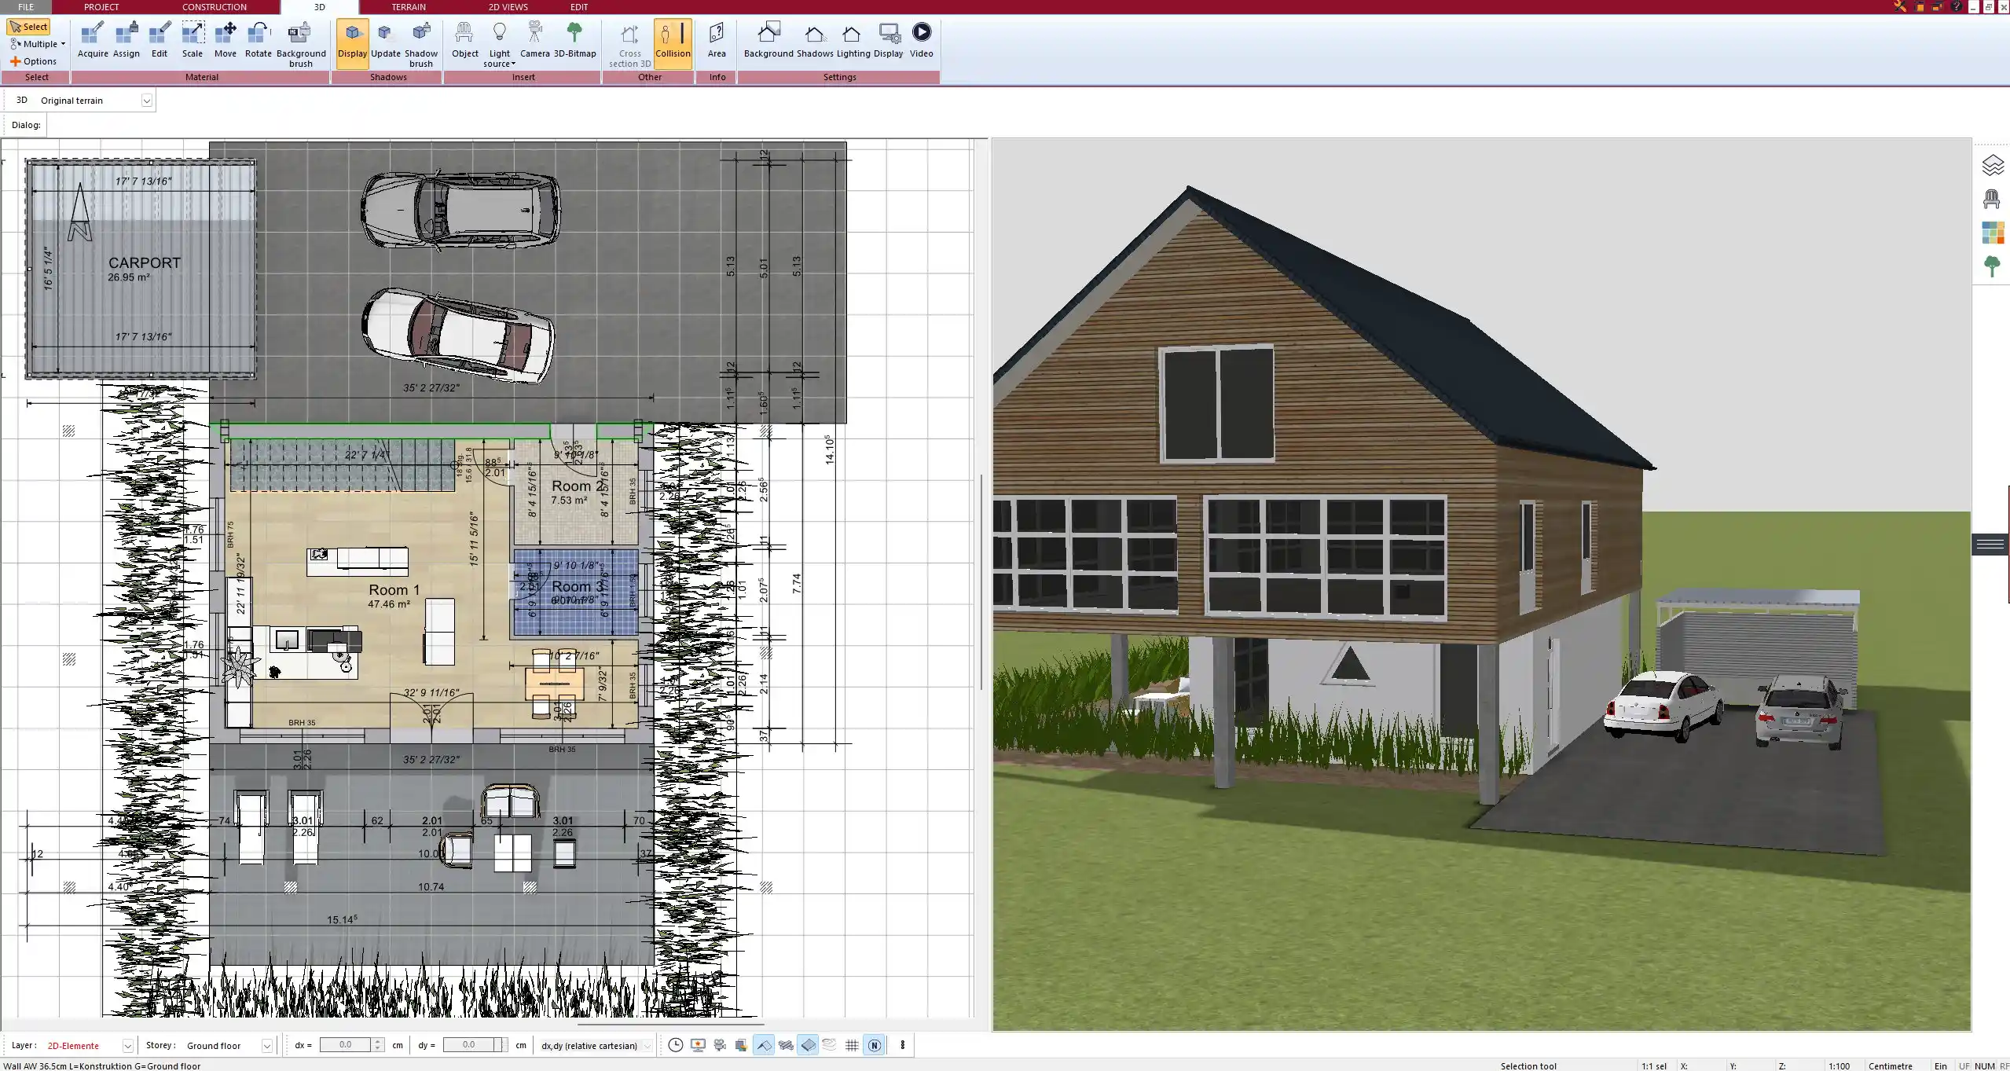The image size is (2010, 1071).
Task: Open Shadows settings
Action: pyautogui.click(x=815, y=41)
